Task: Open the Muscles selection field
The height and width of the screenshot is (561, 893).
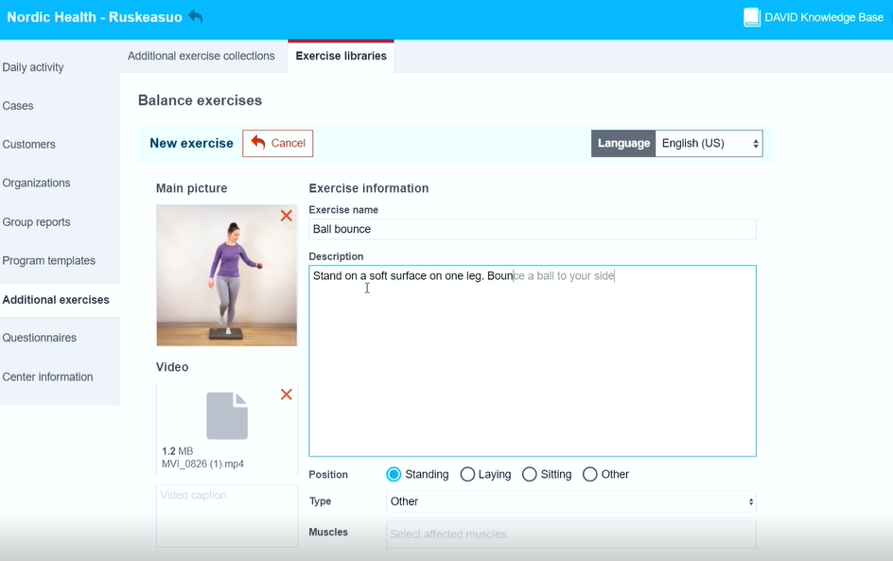Action: (x=570, y=535)
